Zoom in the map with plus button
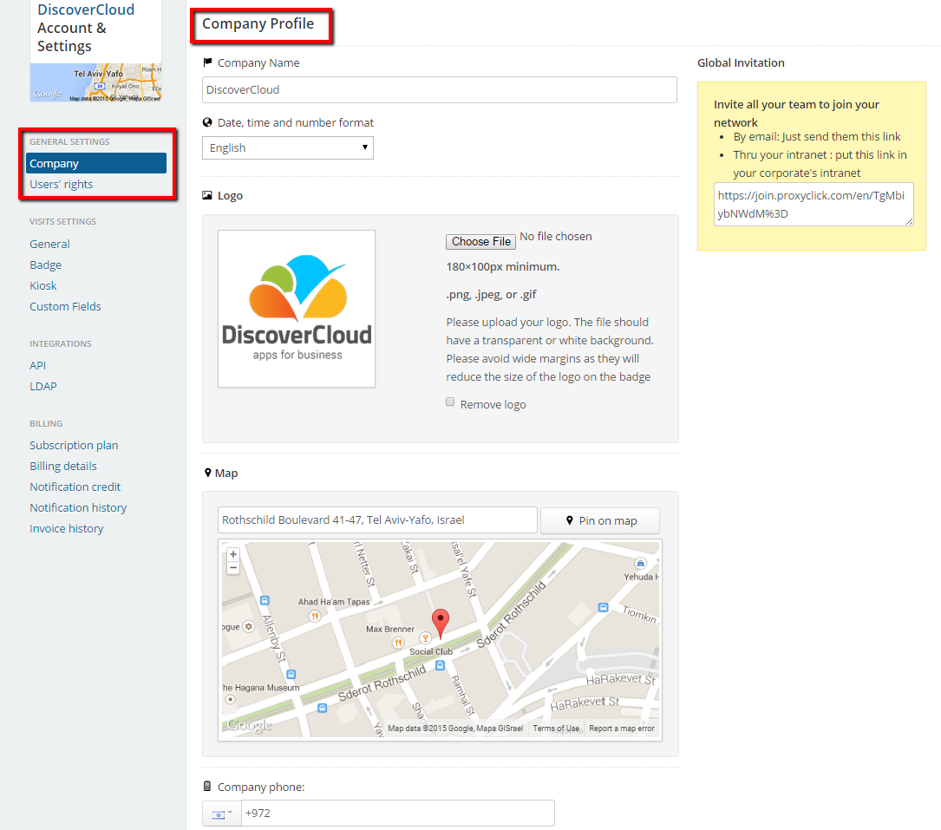Viewport: 941px width, 830px height. tap(232, 554)
